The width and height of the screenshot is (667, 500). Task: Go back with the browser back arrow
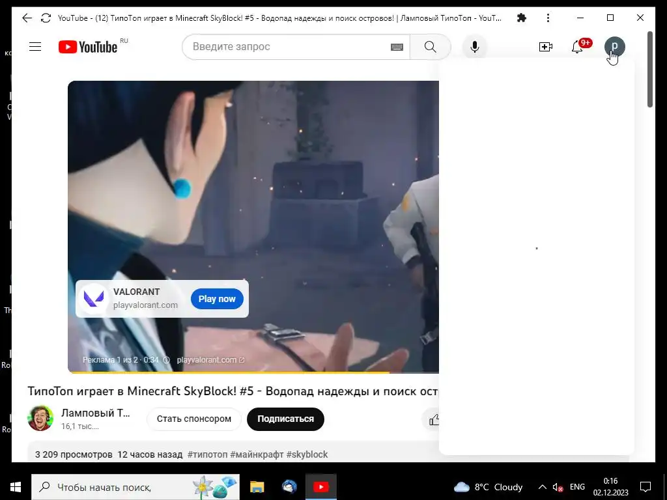click(x=27, y=18)
